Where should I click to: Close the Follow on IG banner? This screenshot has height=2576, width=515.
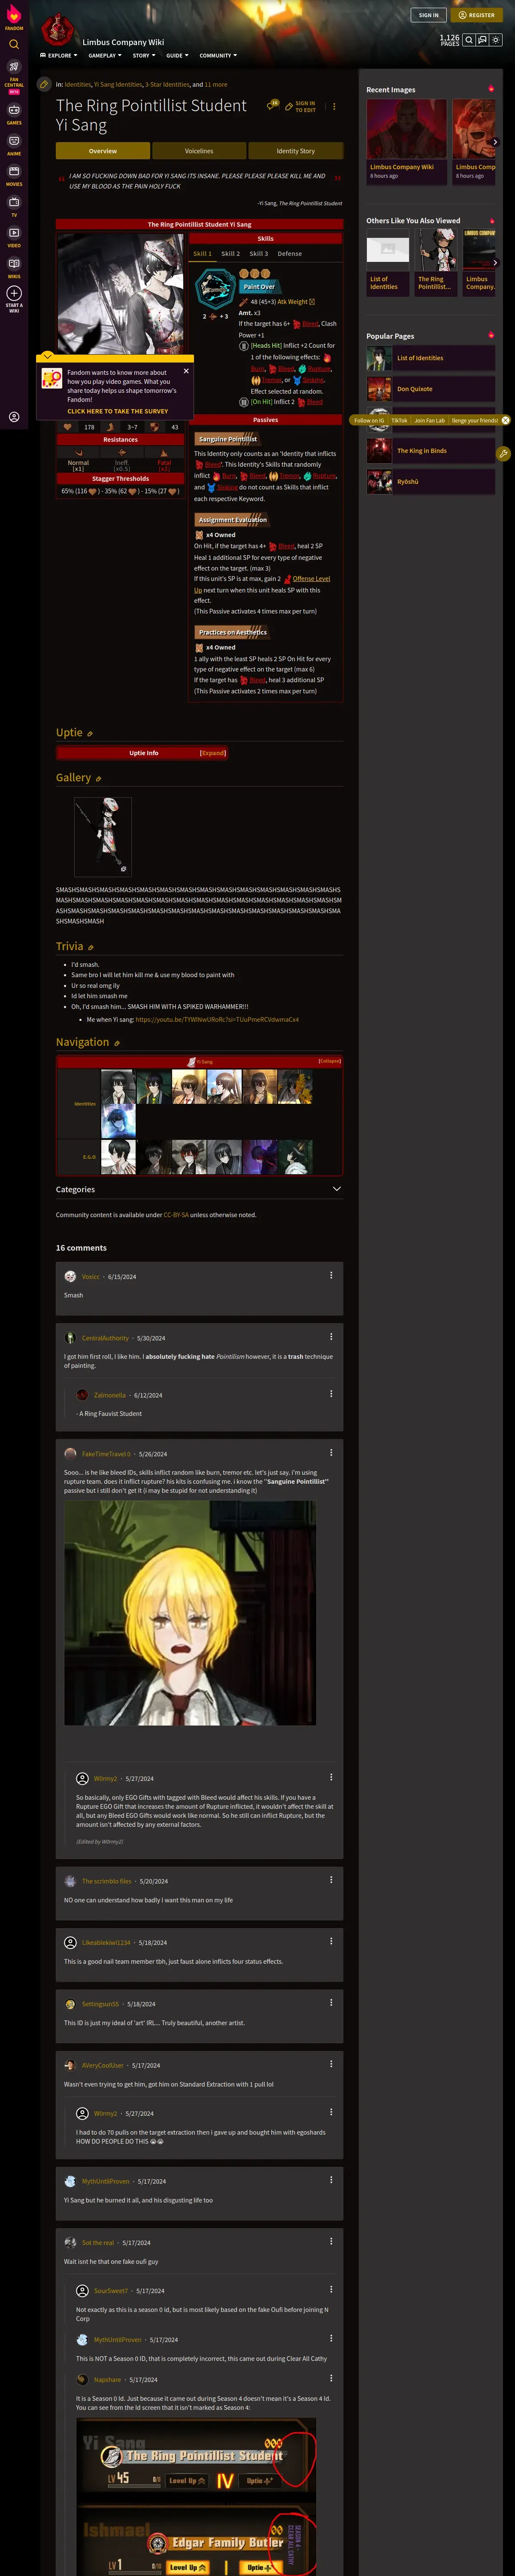coord(505,420)
